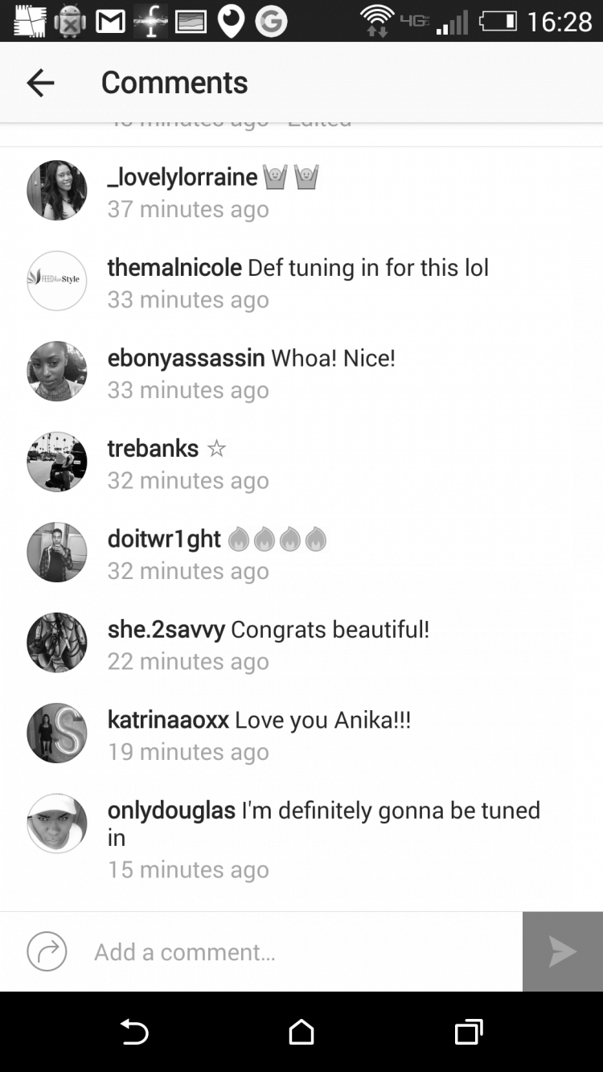
Task: Tap the battery indicator in status bar
Action: 498,21
